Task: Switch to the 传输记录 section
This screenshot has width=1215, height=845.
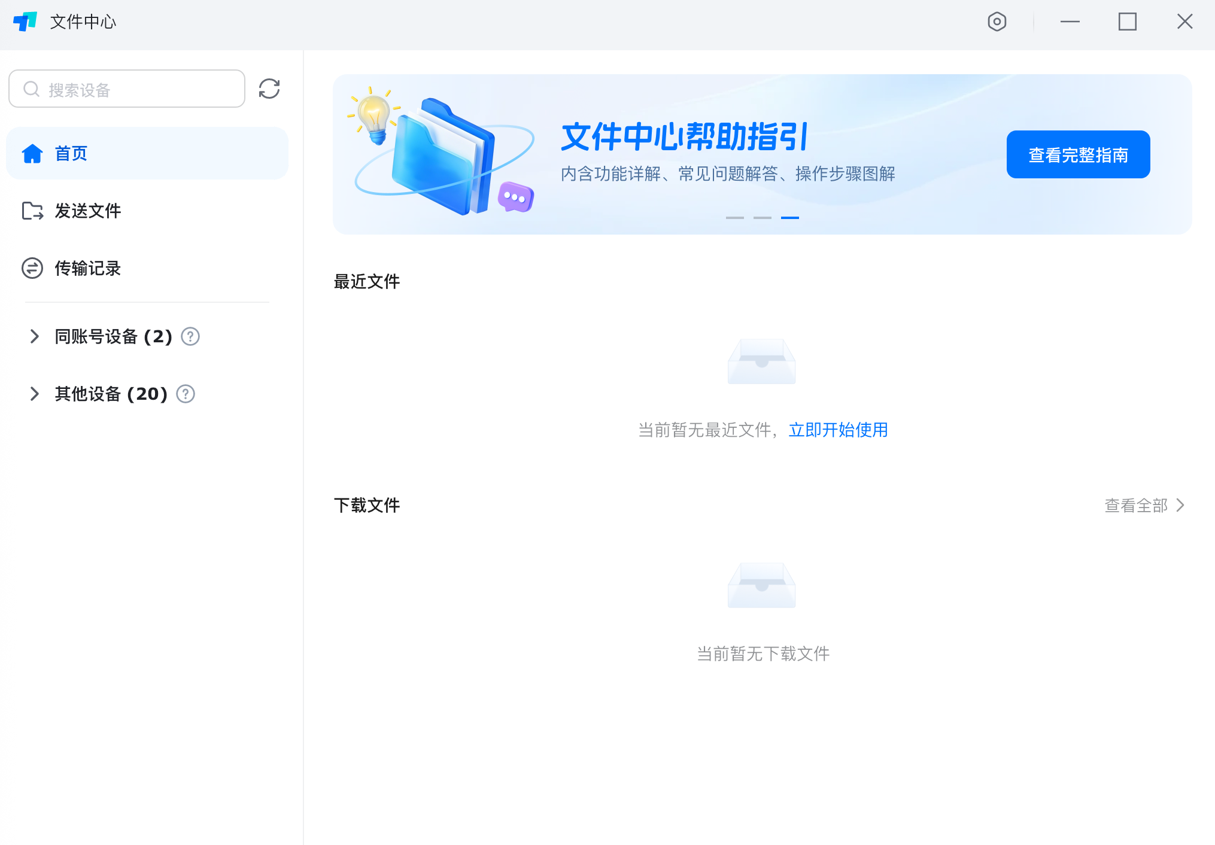Action: 87,268
